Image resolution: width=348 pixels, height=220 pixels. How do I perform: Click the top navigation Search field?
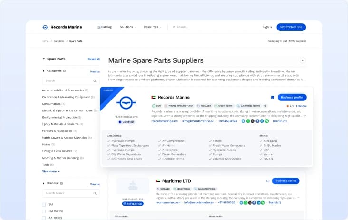181,27
